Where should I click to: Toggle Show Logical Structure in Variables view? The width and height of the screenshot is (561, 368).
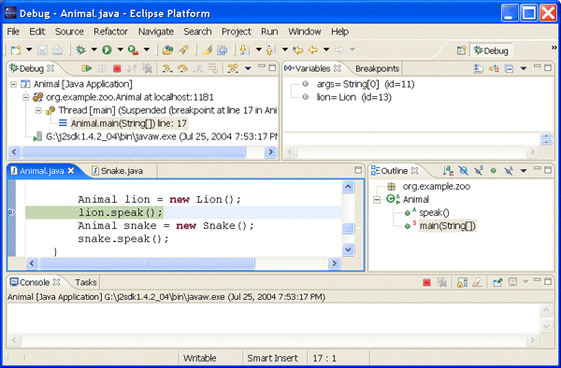coord(494,68)
